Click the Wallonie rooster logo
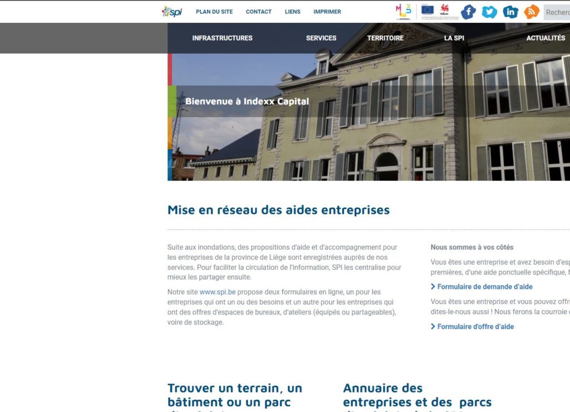Viewport: 570px width, 412px height. click(x=445, y=9)
